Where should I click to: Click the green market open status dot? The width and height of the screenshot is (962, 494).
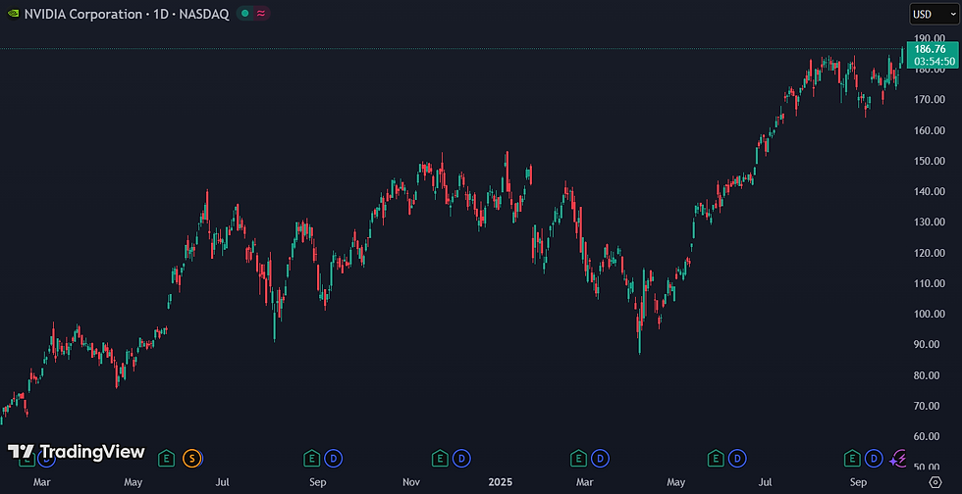[245, 14]
